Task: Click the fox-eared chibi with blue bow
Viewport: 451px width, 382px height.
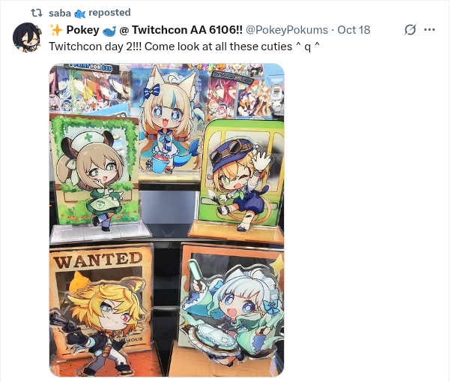Action: [x=170, y=121]
